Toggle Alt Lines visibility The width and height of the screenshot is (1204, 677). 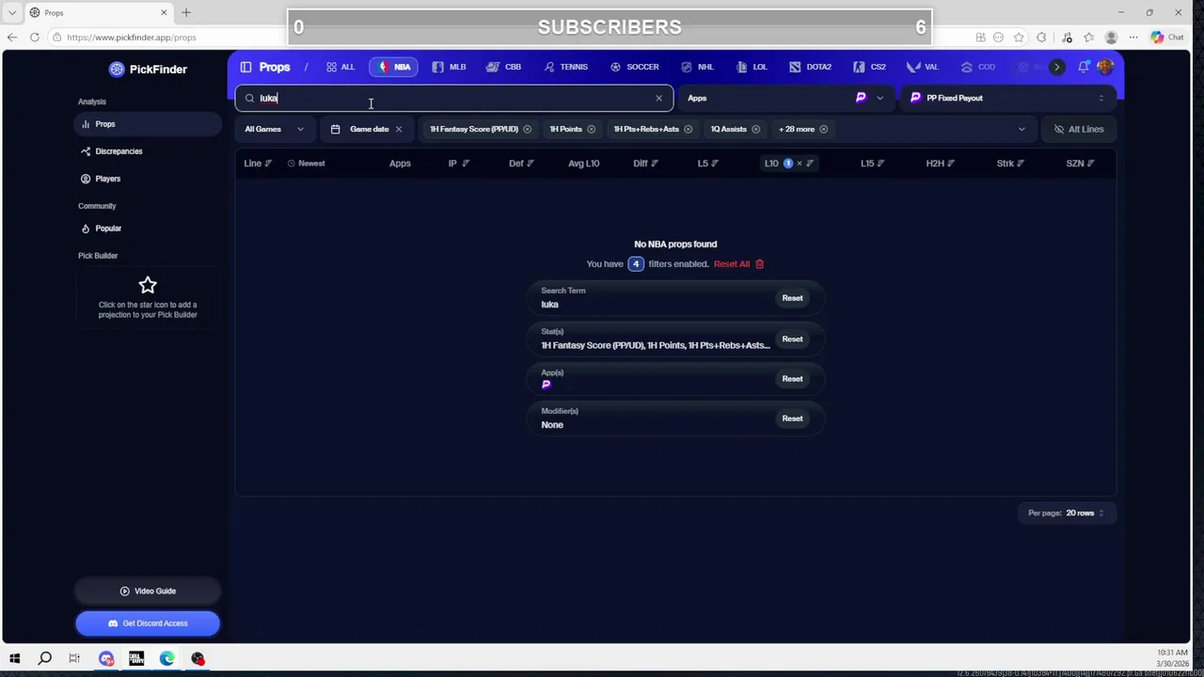click(1079, 129)
